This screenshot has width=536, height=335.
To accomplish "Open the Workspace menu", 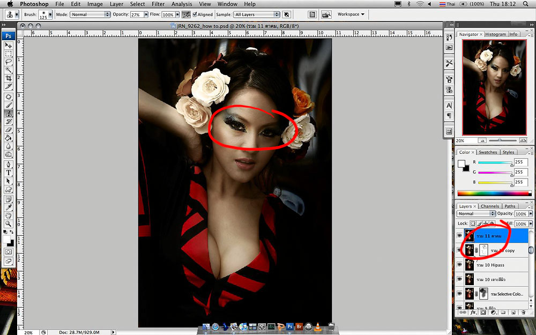I will tap(351, 14).
